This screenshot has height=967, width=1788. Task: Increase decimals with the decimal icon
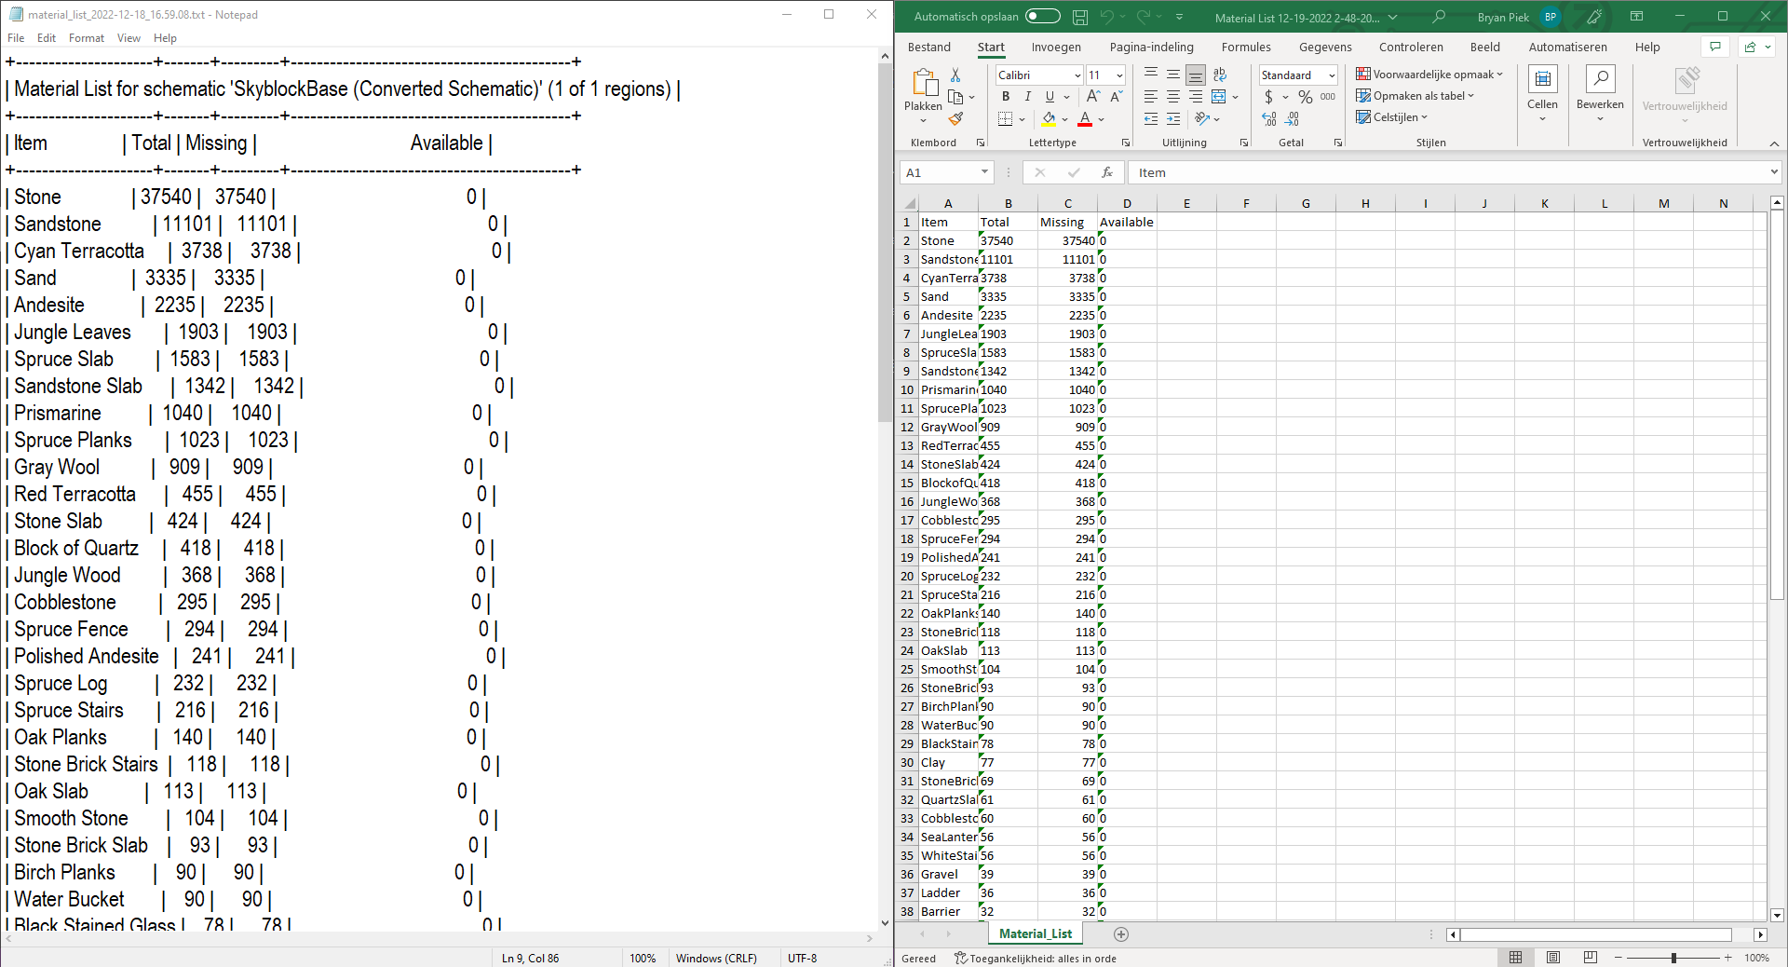pyautogui.click(x=1268, y=119)
